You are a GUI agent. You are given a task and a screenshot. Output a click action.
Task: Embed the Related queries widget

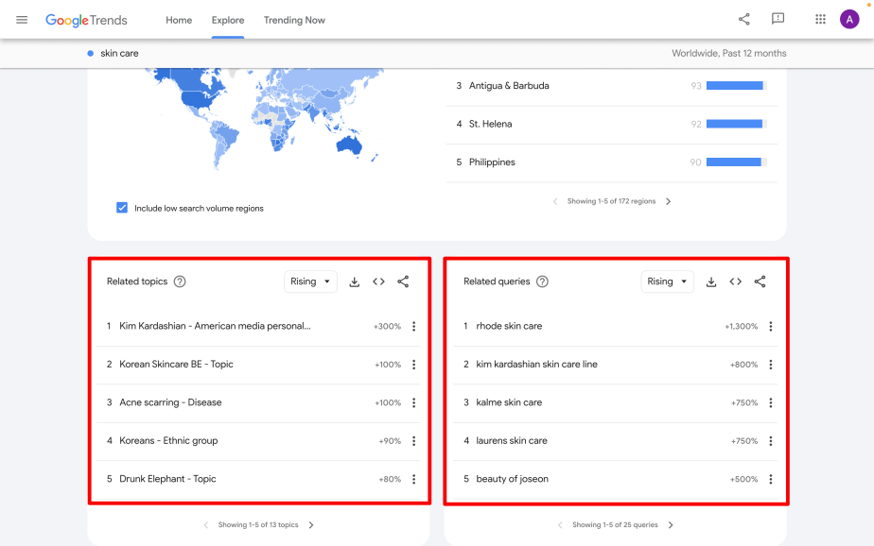pos(735,282)
